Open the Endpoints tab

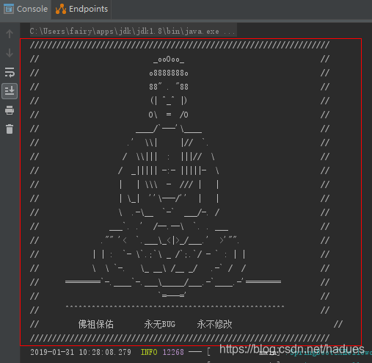point(81,9)
